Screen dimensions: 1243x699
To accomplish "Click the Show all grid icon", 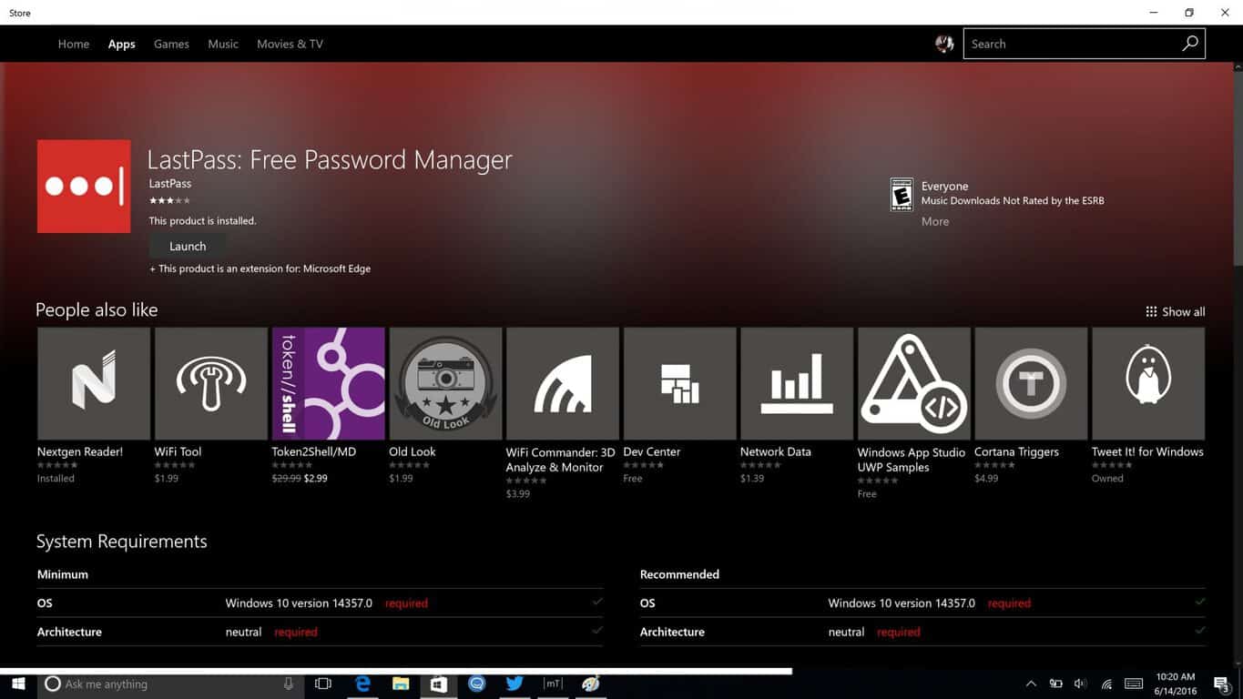I will click(1151, 311).
